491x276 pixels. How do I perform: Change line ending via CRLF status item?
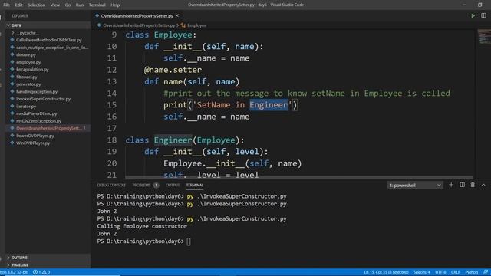tap(455, 272)
